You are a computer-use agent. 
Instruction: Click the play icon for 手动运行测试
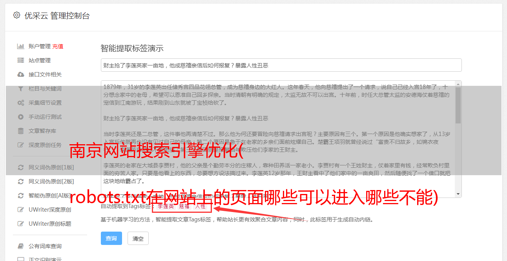pos(21,117)
